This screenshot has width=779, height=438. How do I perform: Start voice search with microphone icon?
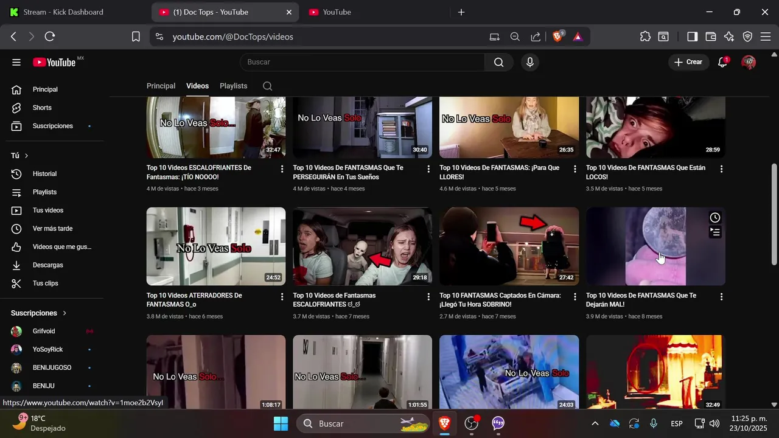tap(530, 62)
